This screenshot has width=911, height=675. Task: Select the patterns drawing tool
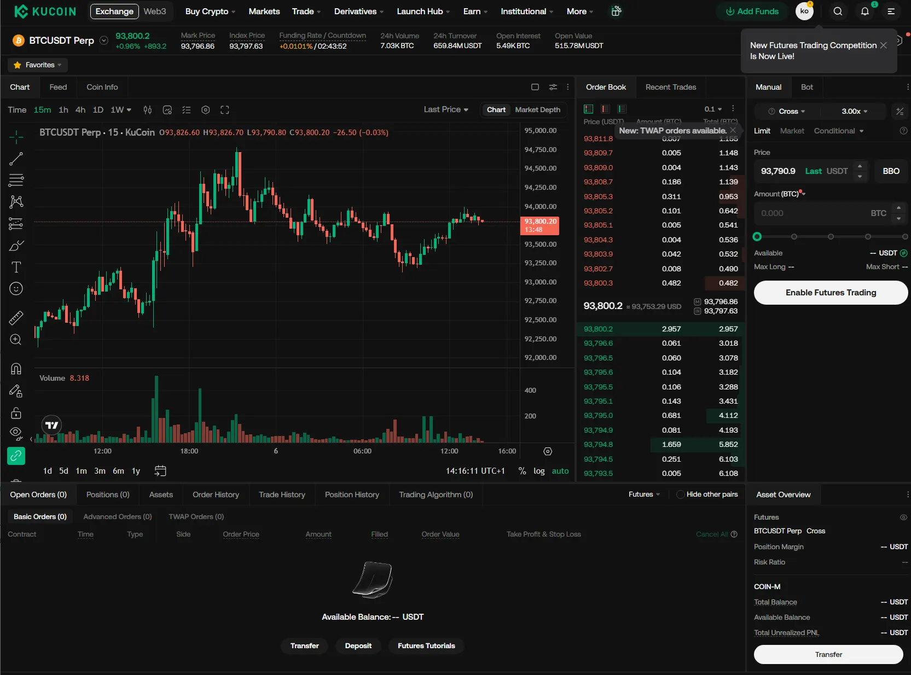pos(16,202)
